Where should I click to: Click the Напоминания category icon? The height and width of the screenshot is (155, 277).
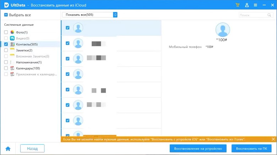[12, 62]
